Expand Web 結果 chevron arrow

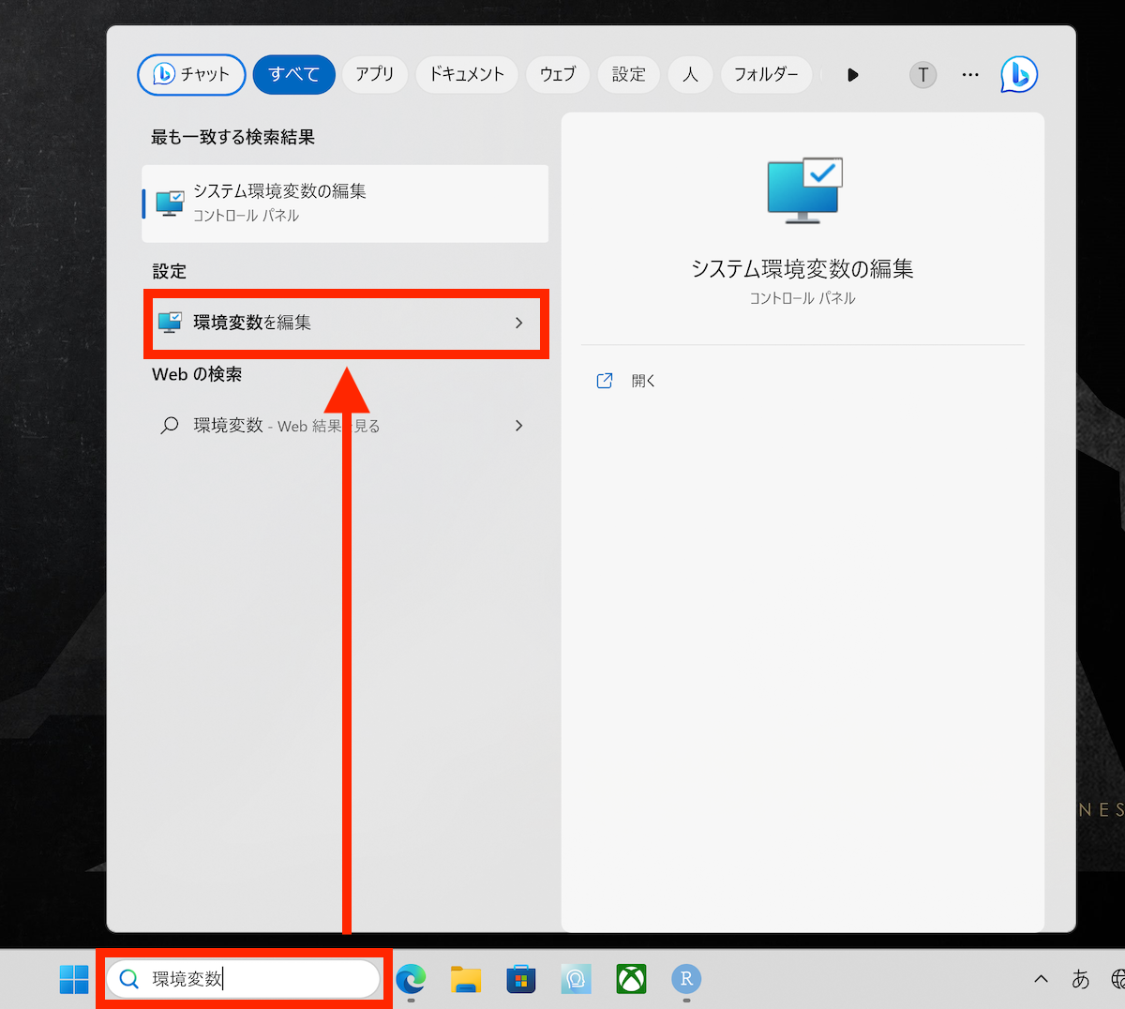click(x=519, y=426)
